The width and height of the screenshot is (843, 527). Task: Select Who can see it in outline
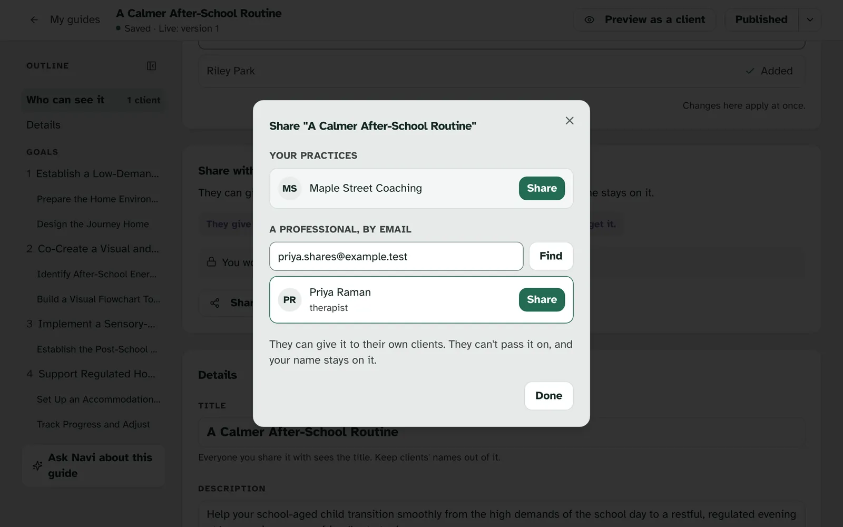point(93,100)
